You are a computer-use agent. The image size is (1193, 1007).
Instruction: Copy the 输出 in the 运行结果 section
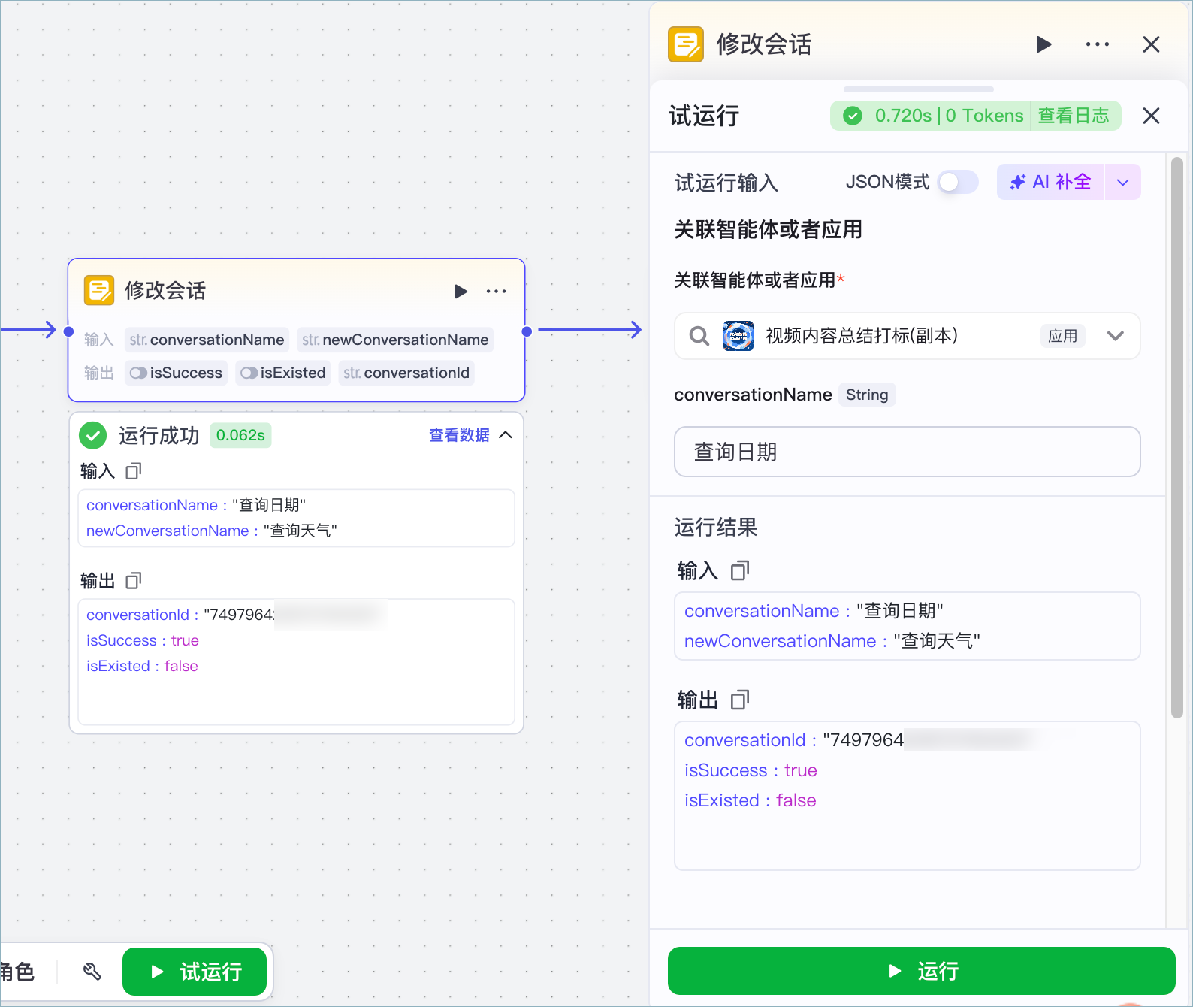[x=740, y=700]
